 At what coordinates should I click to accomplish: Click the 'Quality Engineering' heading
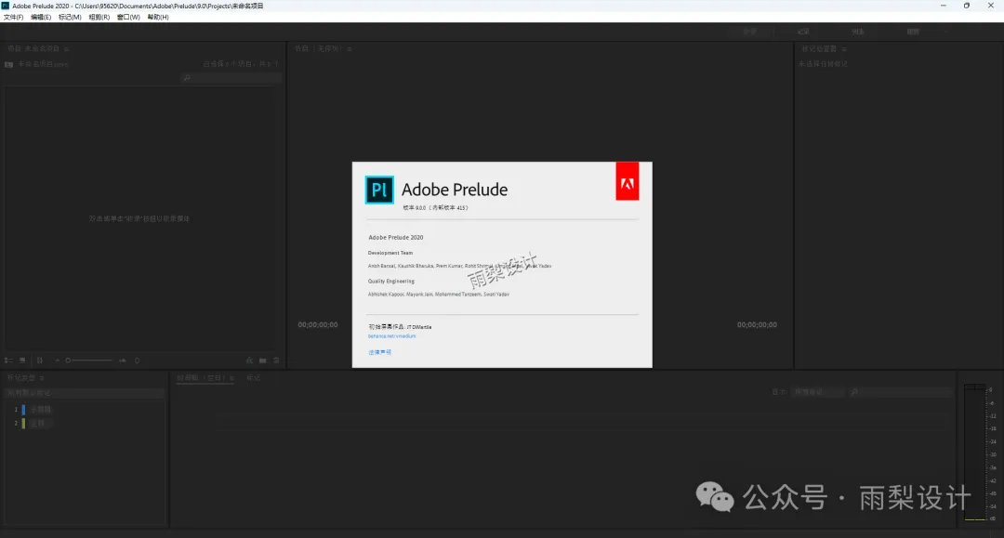(x=391, y=281)
